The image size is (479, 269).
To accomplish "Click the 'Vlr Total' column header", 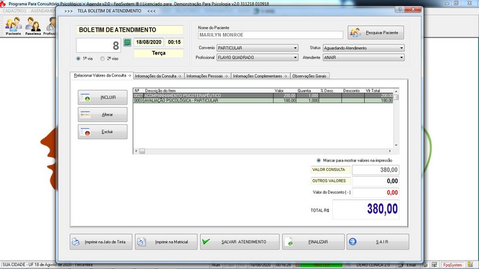I will click(x=372, y=91).
